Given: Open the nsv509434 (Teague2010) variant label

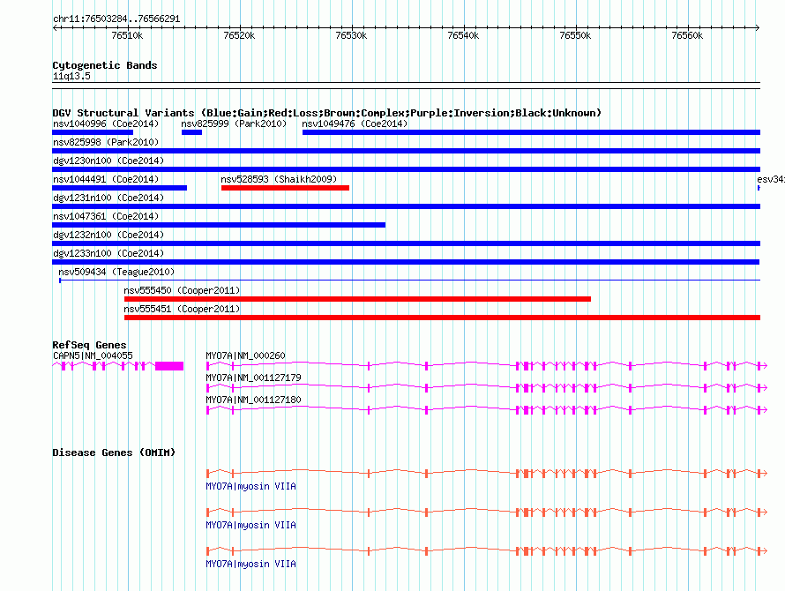Looking at the screenshot, I should [x=116, y=272].
